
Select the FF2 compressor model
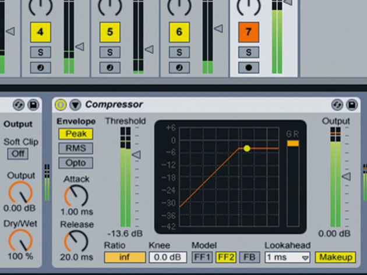pos(225,257)
